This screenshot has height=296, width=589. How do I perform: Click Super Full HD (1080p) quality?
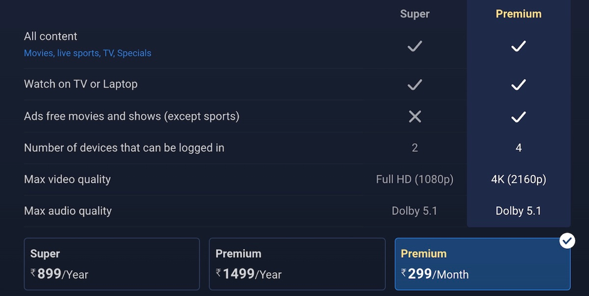(x=415, y=179)
